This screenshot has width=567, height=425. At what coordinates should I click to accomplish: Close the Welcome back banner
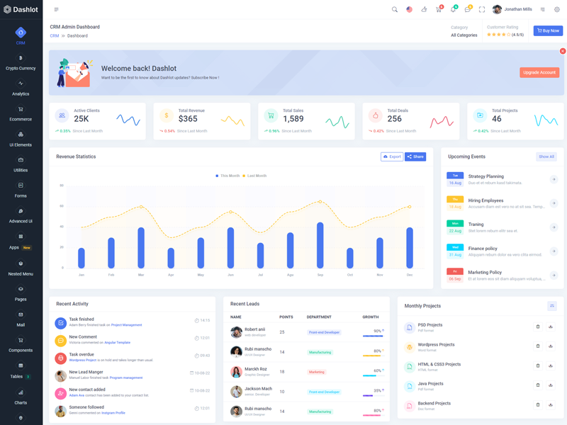click(563, 51)
